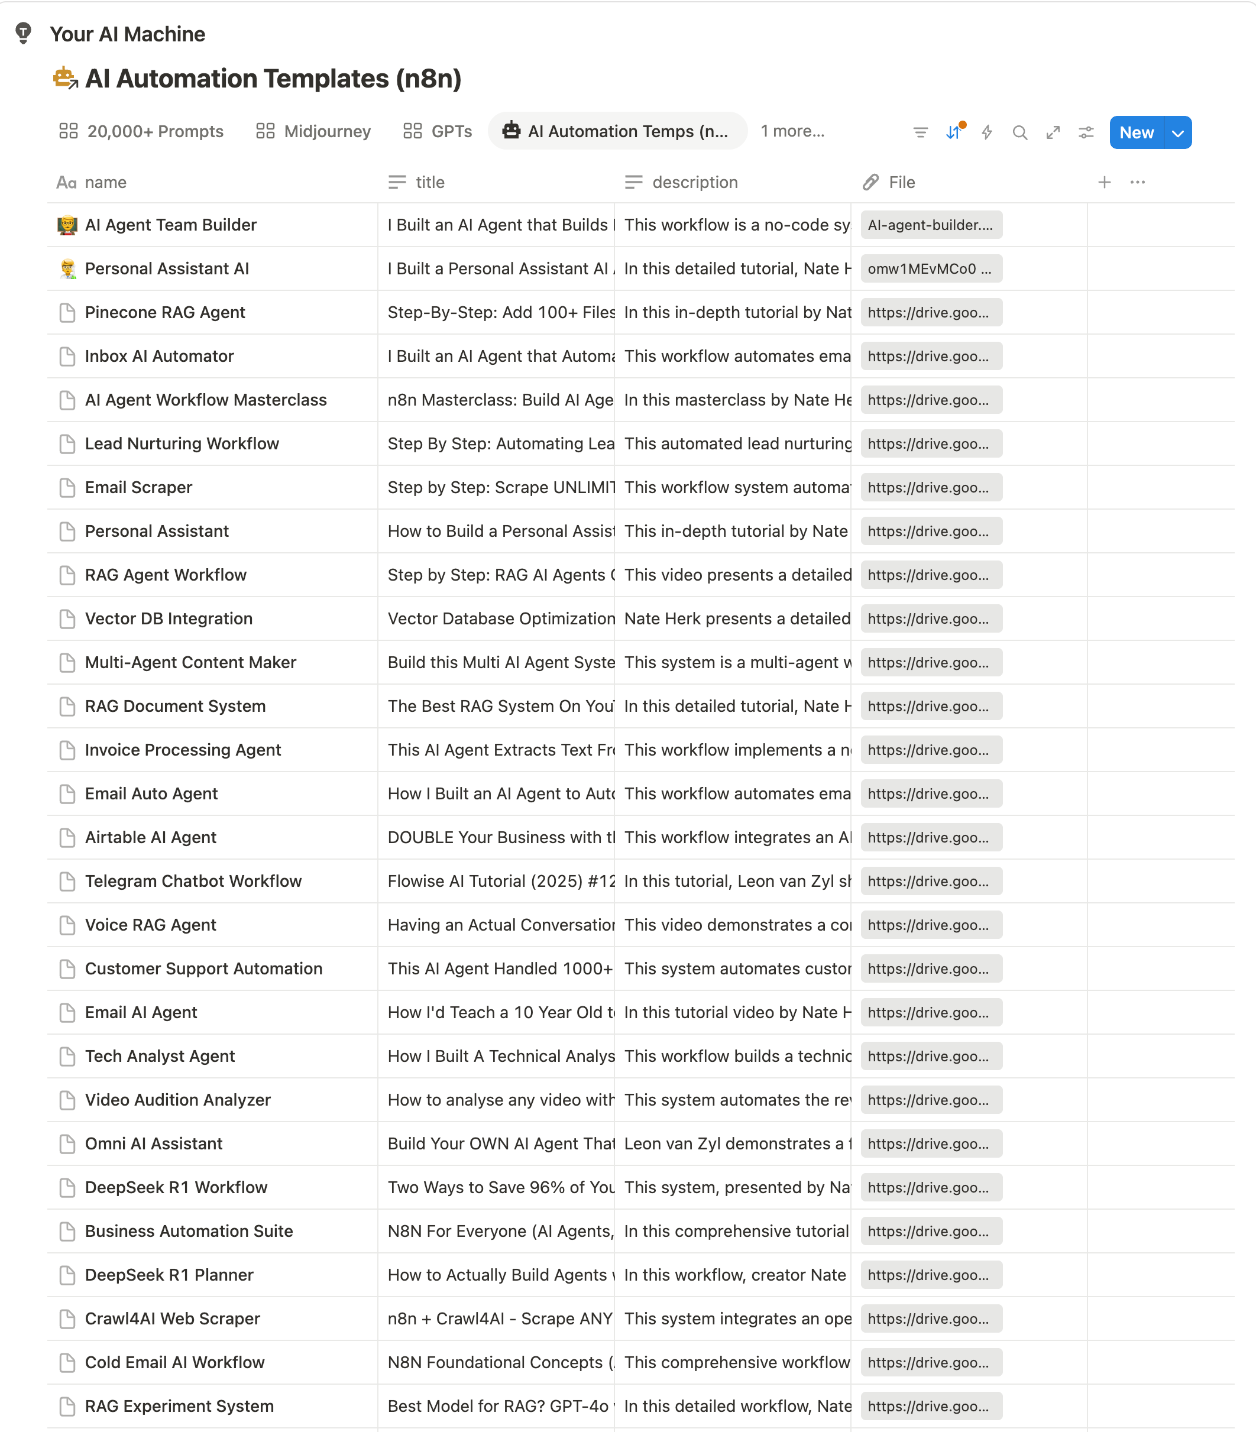1256x1432 pixels.
Task: Open the '1 more...' views dropdown
Action: 792,131
